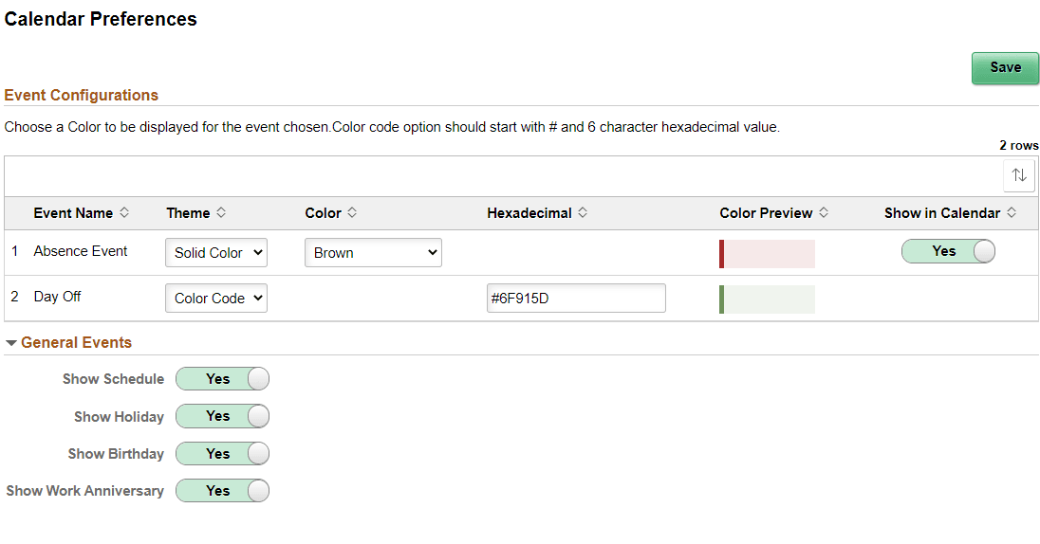Sort by Color column arrows

pyautogui.click(x=352, y=212)
